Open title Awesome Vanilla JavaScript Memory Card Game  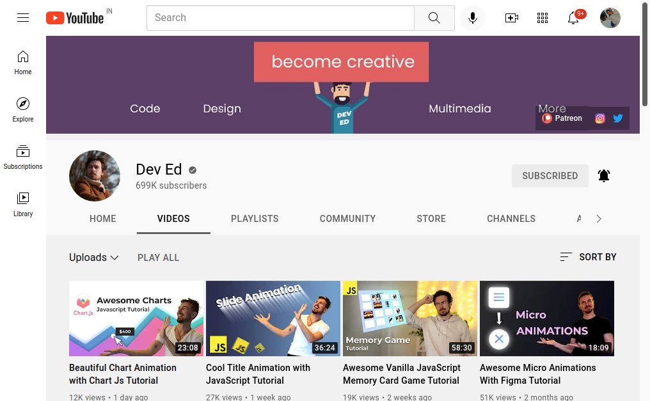click(402, 374)
